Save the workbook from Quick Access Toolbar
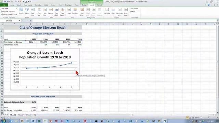219x123 pixels. tap(5, 1)
